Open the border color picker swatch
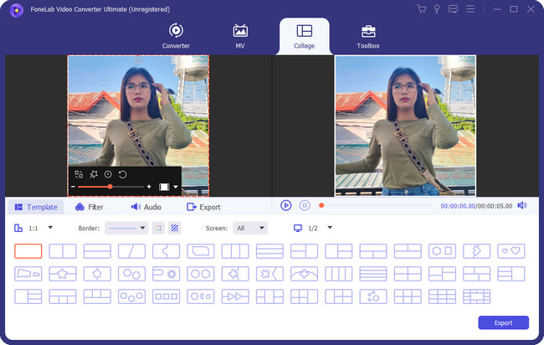Image resolution: width=544 pixels, height=345 pixels. 158,228
